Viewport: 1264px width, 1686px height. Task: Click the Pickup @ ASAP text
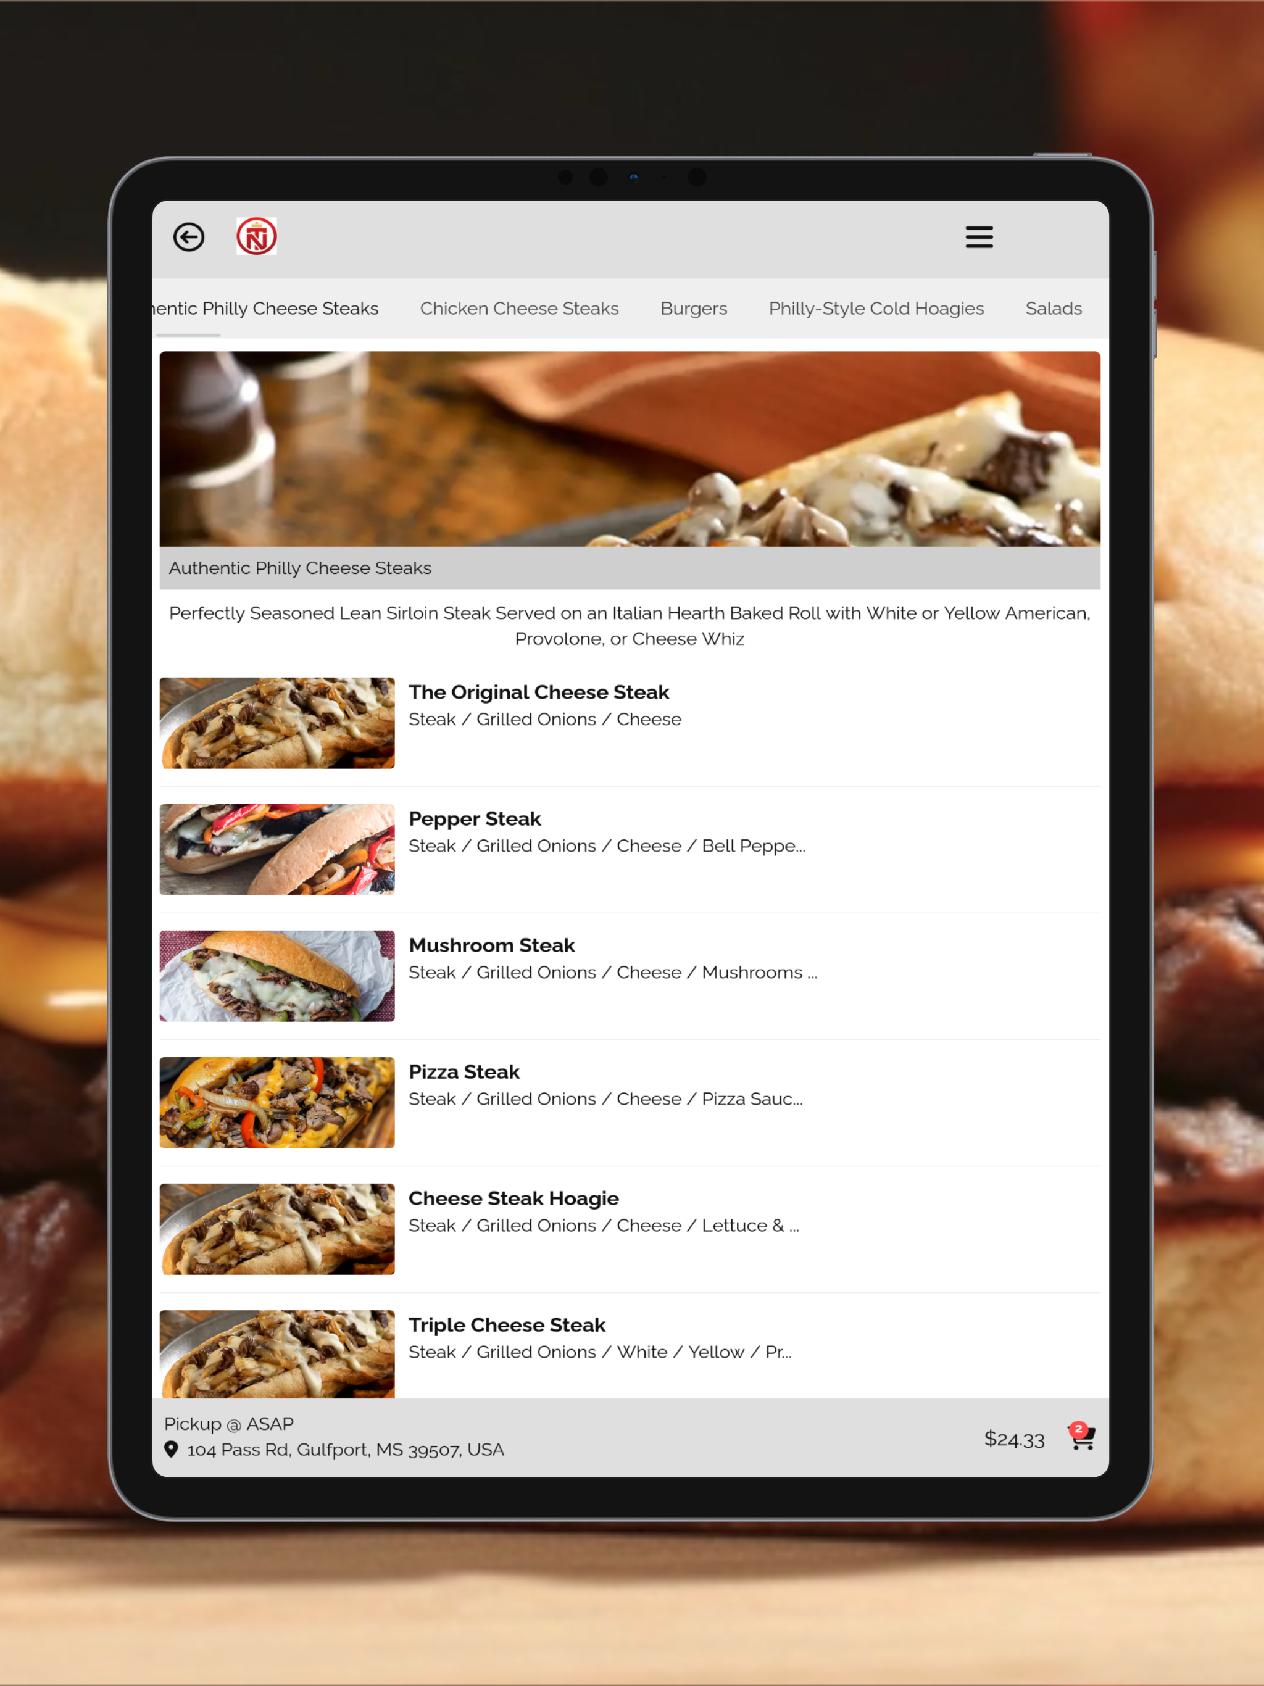[229, 1424]
